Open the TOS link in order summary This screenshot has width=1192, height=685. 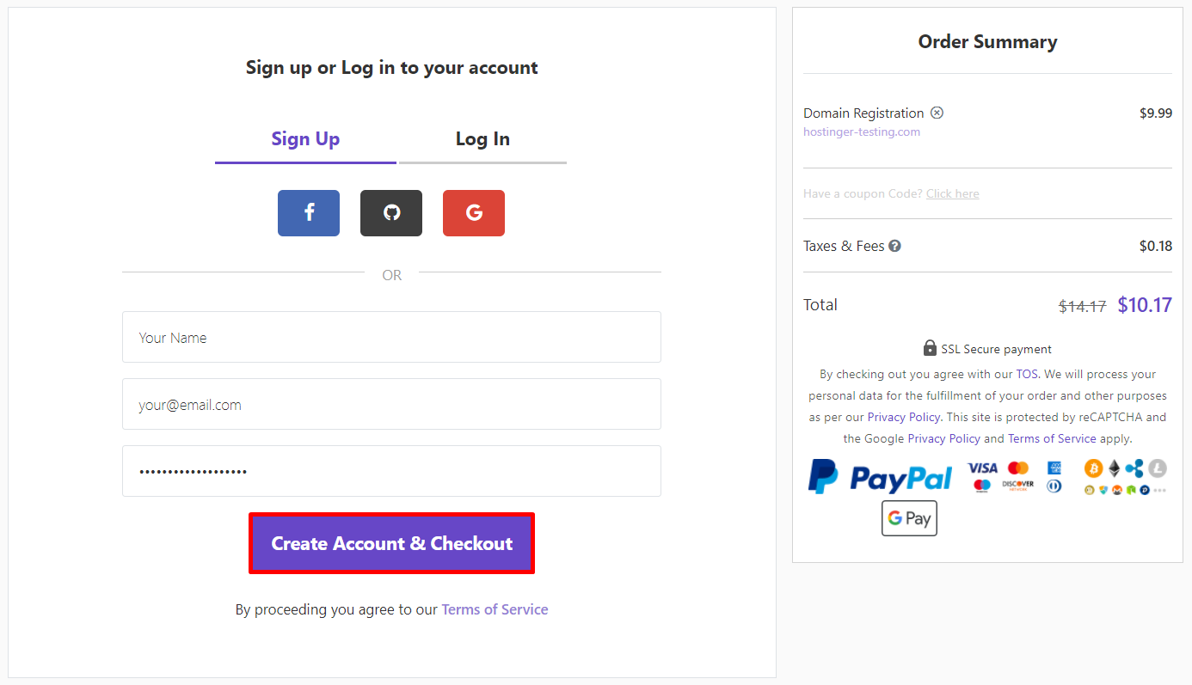[x=1027, y=374]
